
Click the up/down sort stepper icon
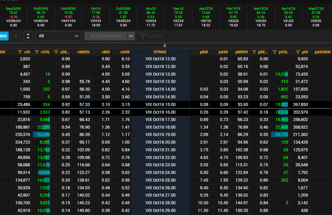(16, 36)
